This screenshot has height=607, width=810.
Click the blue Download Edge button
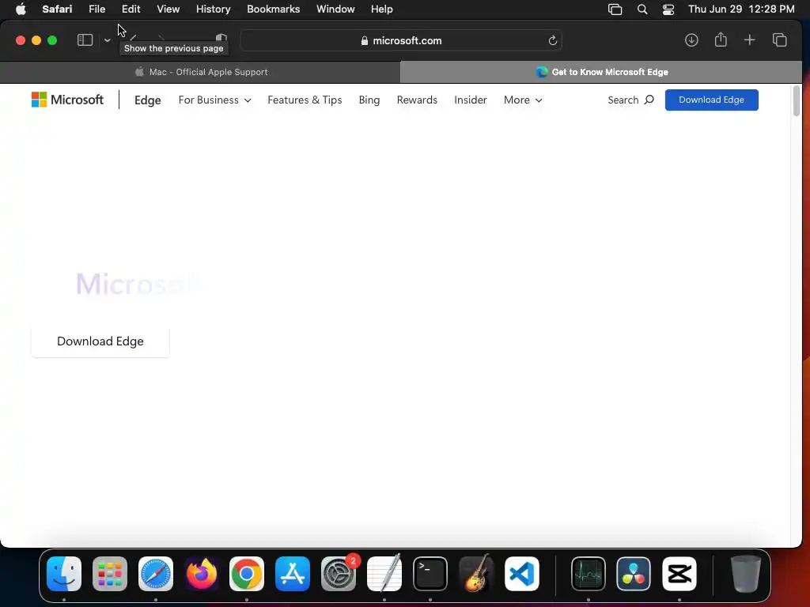coord(711,100)
